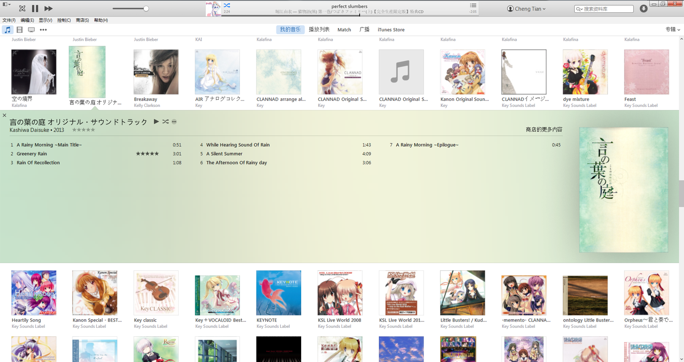Open the Up Next list icon

coord(473,6)
